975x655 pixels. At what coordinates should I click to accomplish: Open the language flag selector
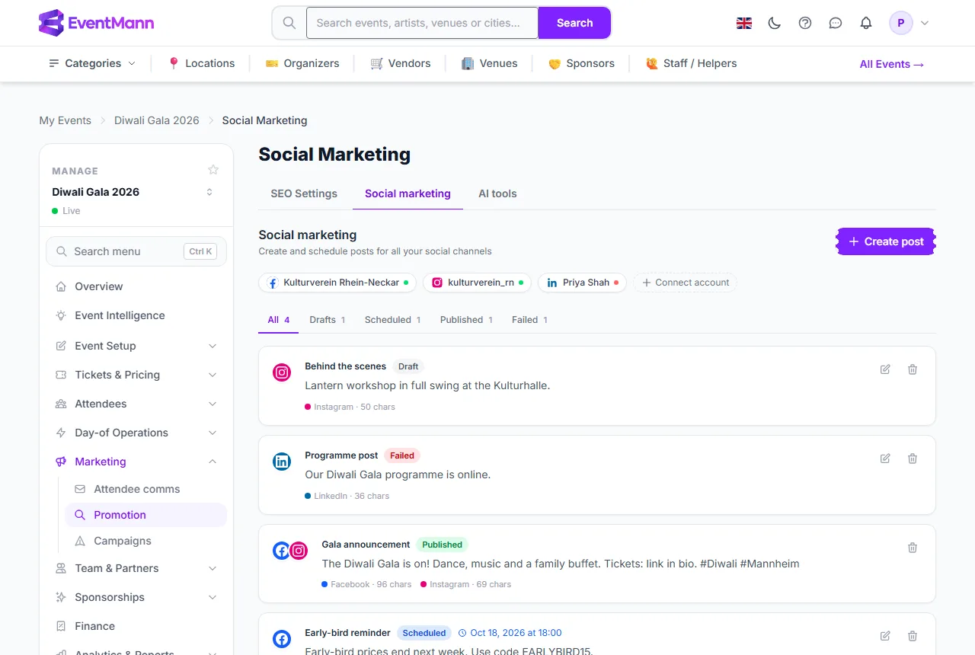click(744, 23)
